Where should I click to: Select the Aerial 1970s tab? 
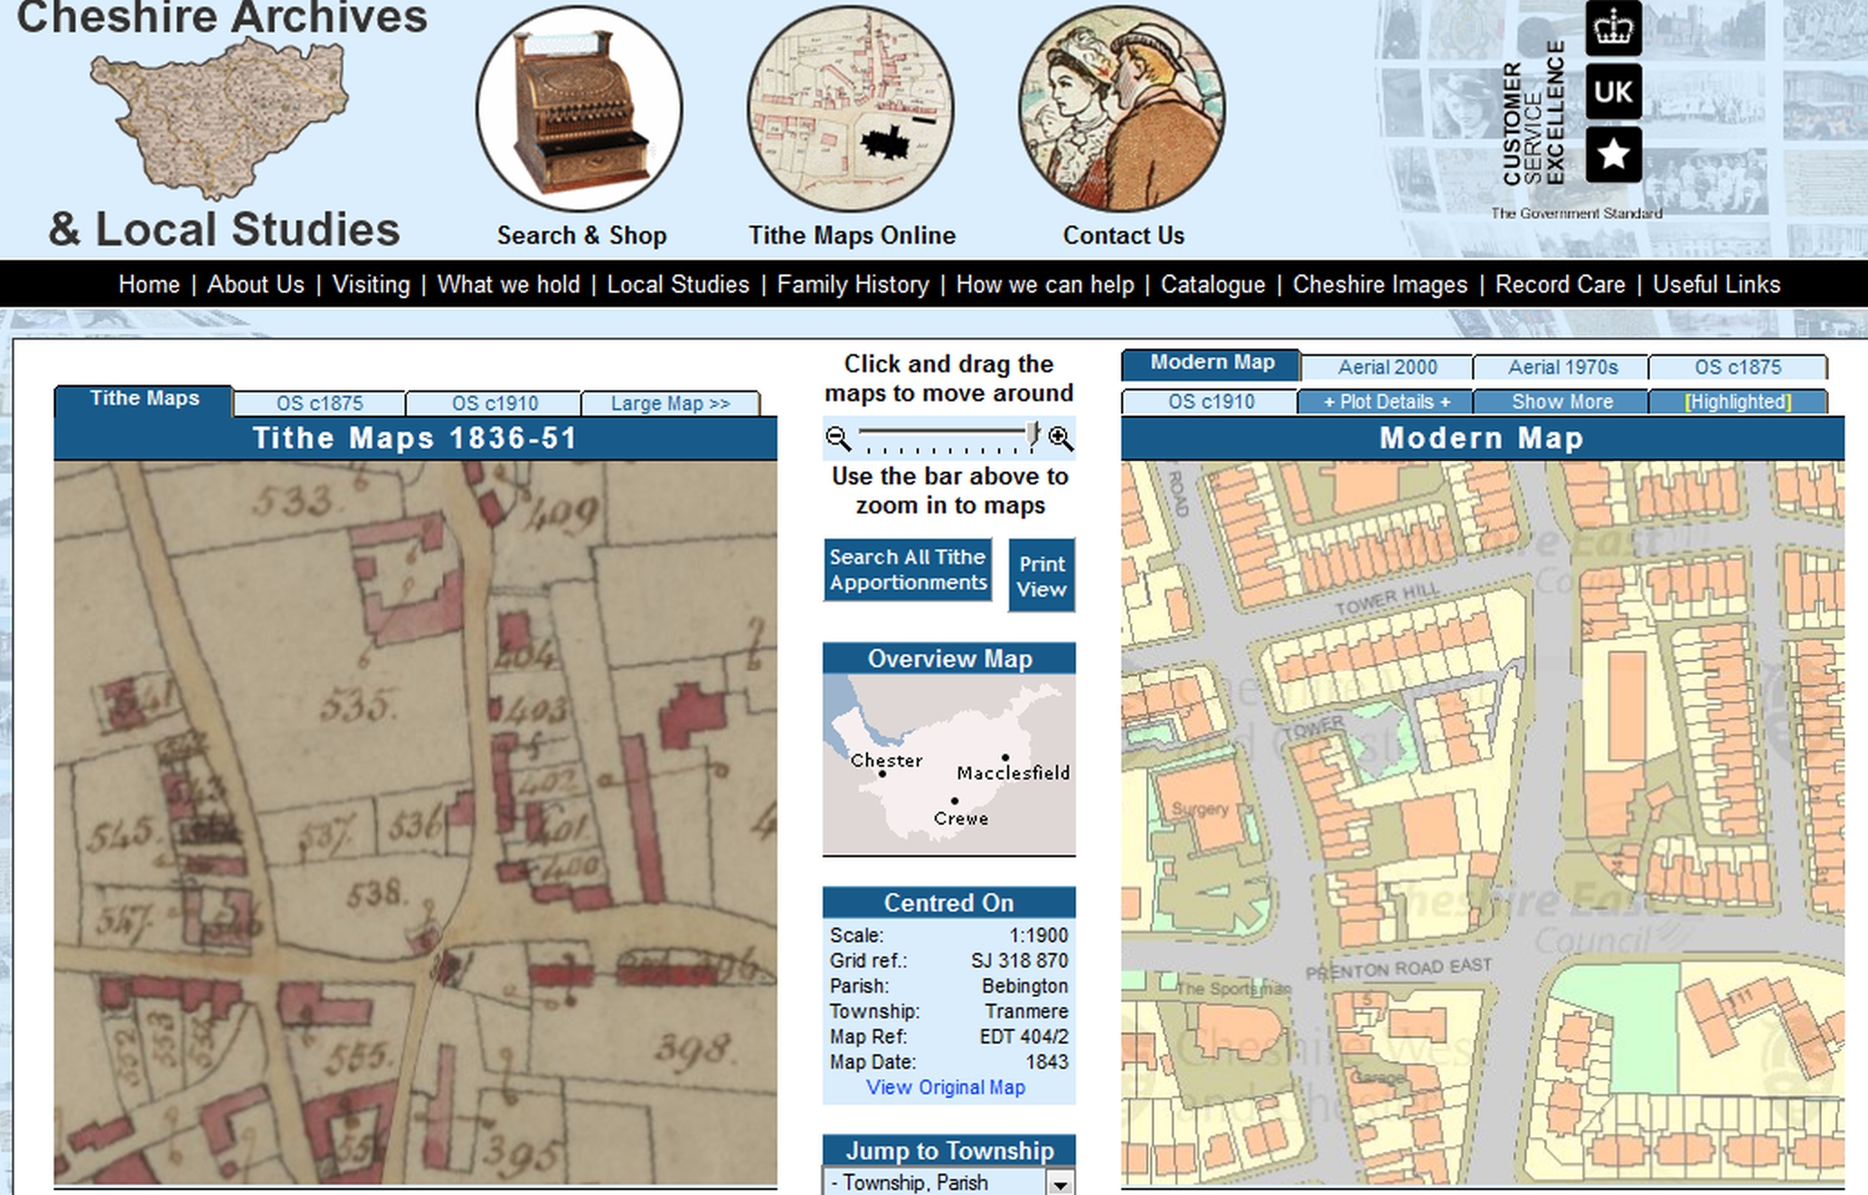[1562, 367]
